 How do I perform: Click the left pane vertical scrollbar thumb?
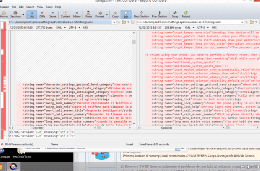[x=134, y=42]
